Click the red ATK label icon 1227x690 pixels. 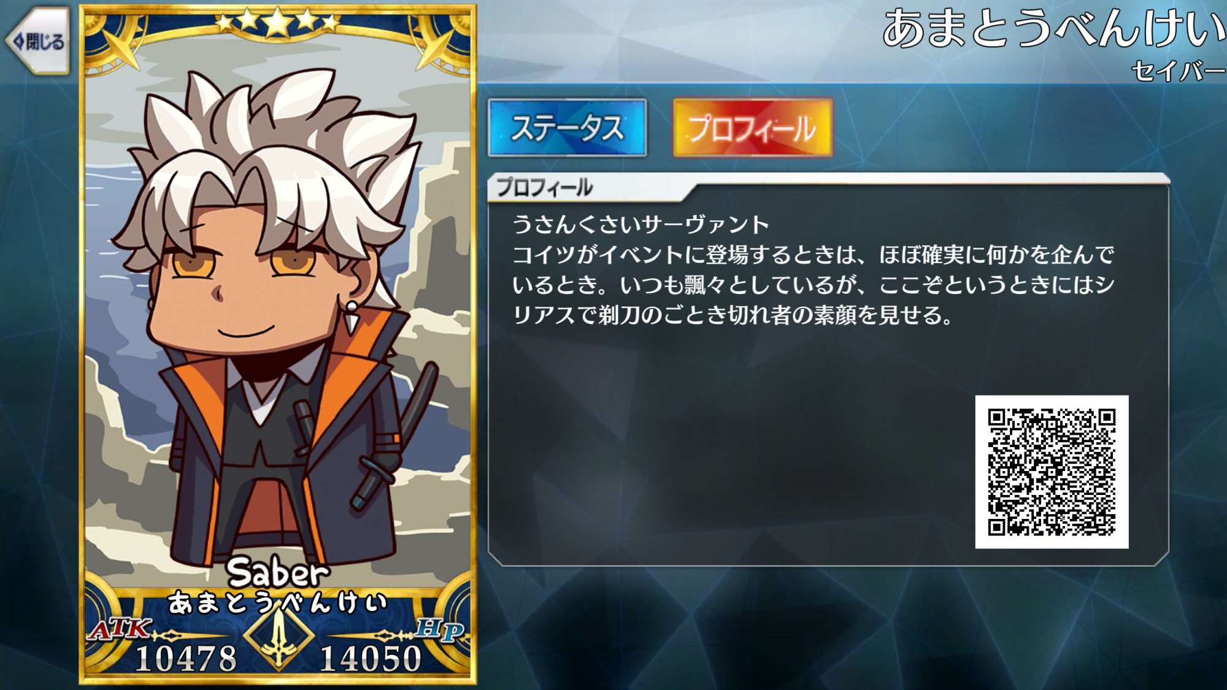coord(120,629)
